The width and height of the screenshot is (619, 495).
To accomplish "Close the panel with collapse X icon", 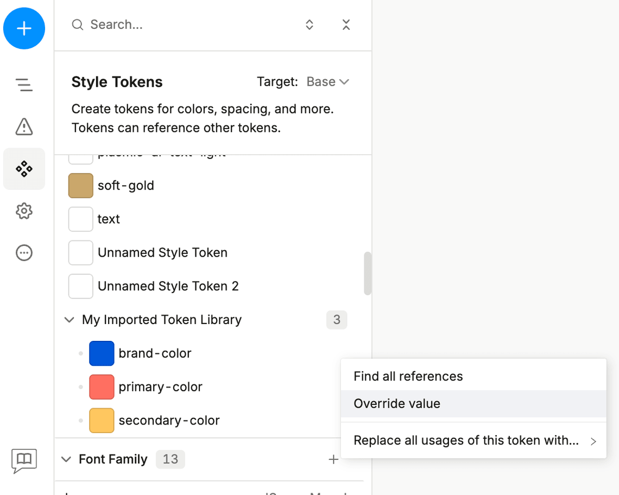I will (346, 24).
